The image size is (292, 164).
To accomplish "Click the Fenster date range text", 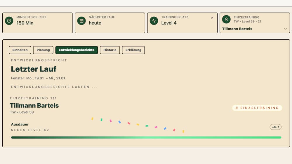I will click(39, 78).
